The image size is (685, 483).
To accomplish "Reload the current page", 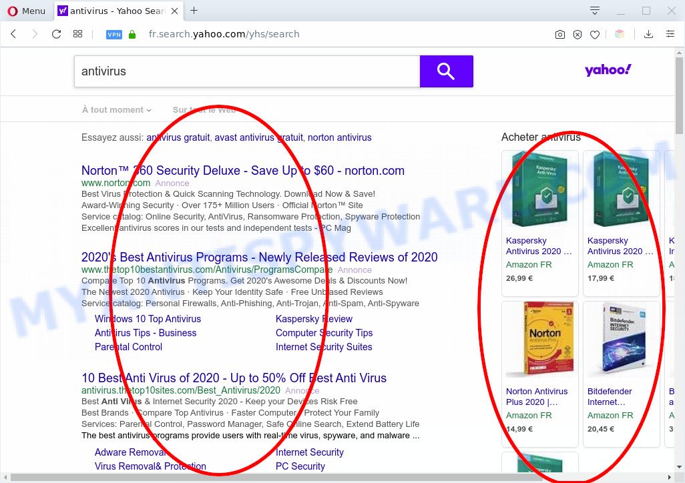I will click(x=56, y=34).
